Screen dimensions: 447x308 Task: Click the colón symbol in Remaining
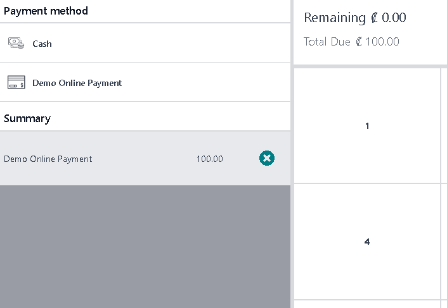(x=374, y=18)
